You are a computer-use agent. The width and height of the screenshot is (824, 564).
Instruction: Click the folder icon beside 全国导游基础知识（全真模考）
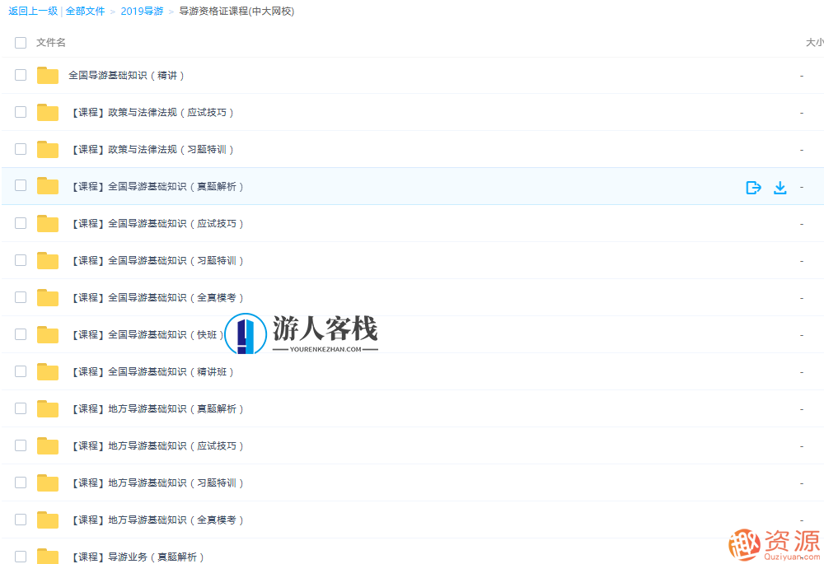[x=47, y=297]
